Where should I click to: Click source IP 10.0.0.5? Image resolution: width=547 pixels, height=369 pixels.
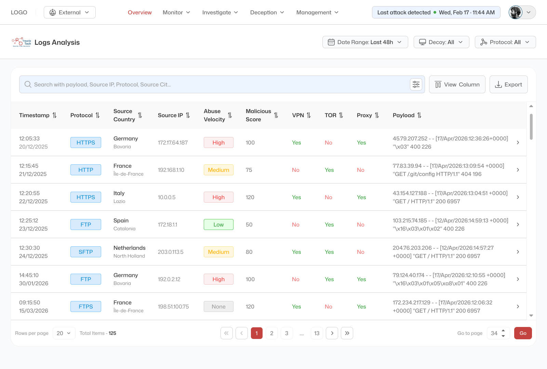point(167,197)
